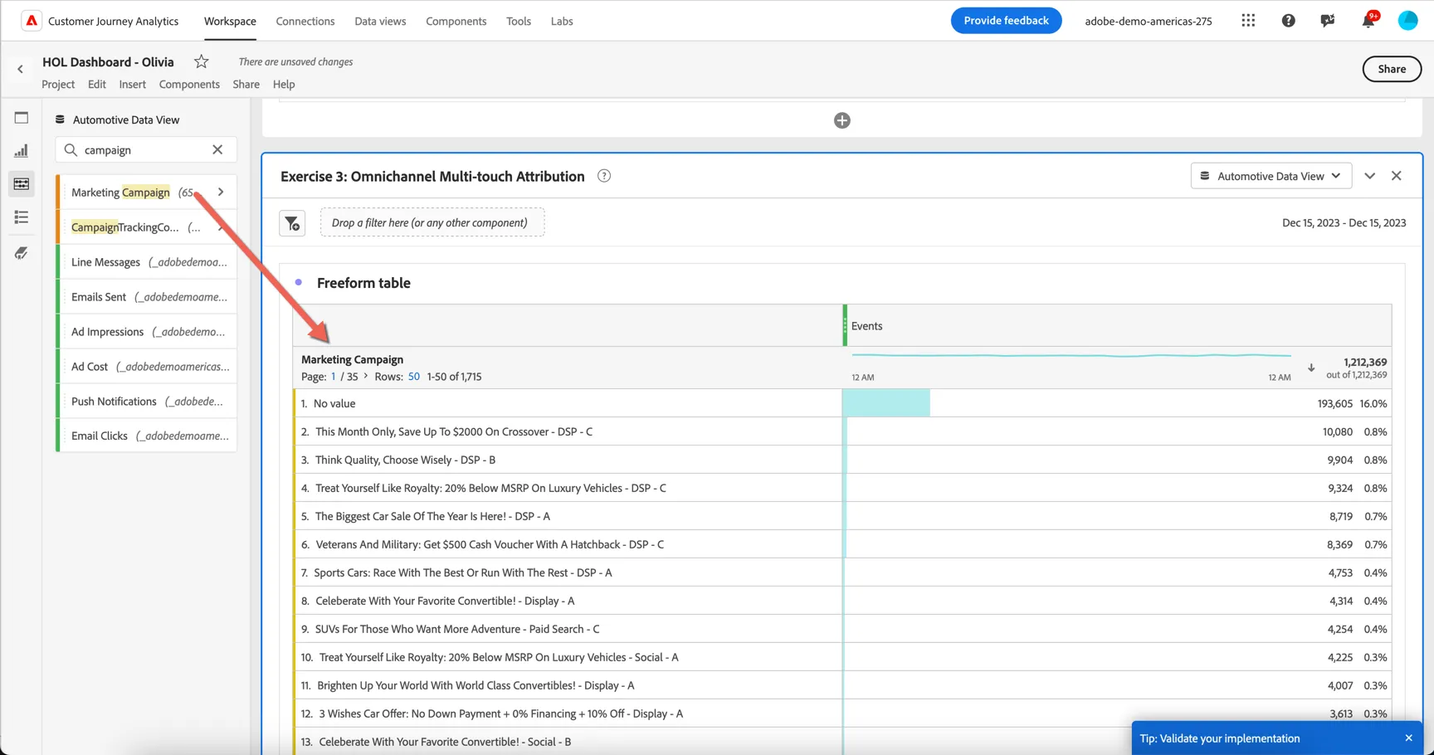Open the Data views tab

[380, 21]
